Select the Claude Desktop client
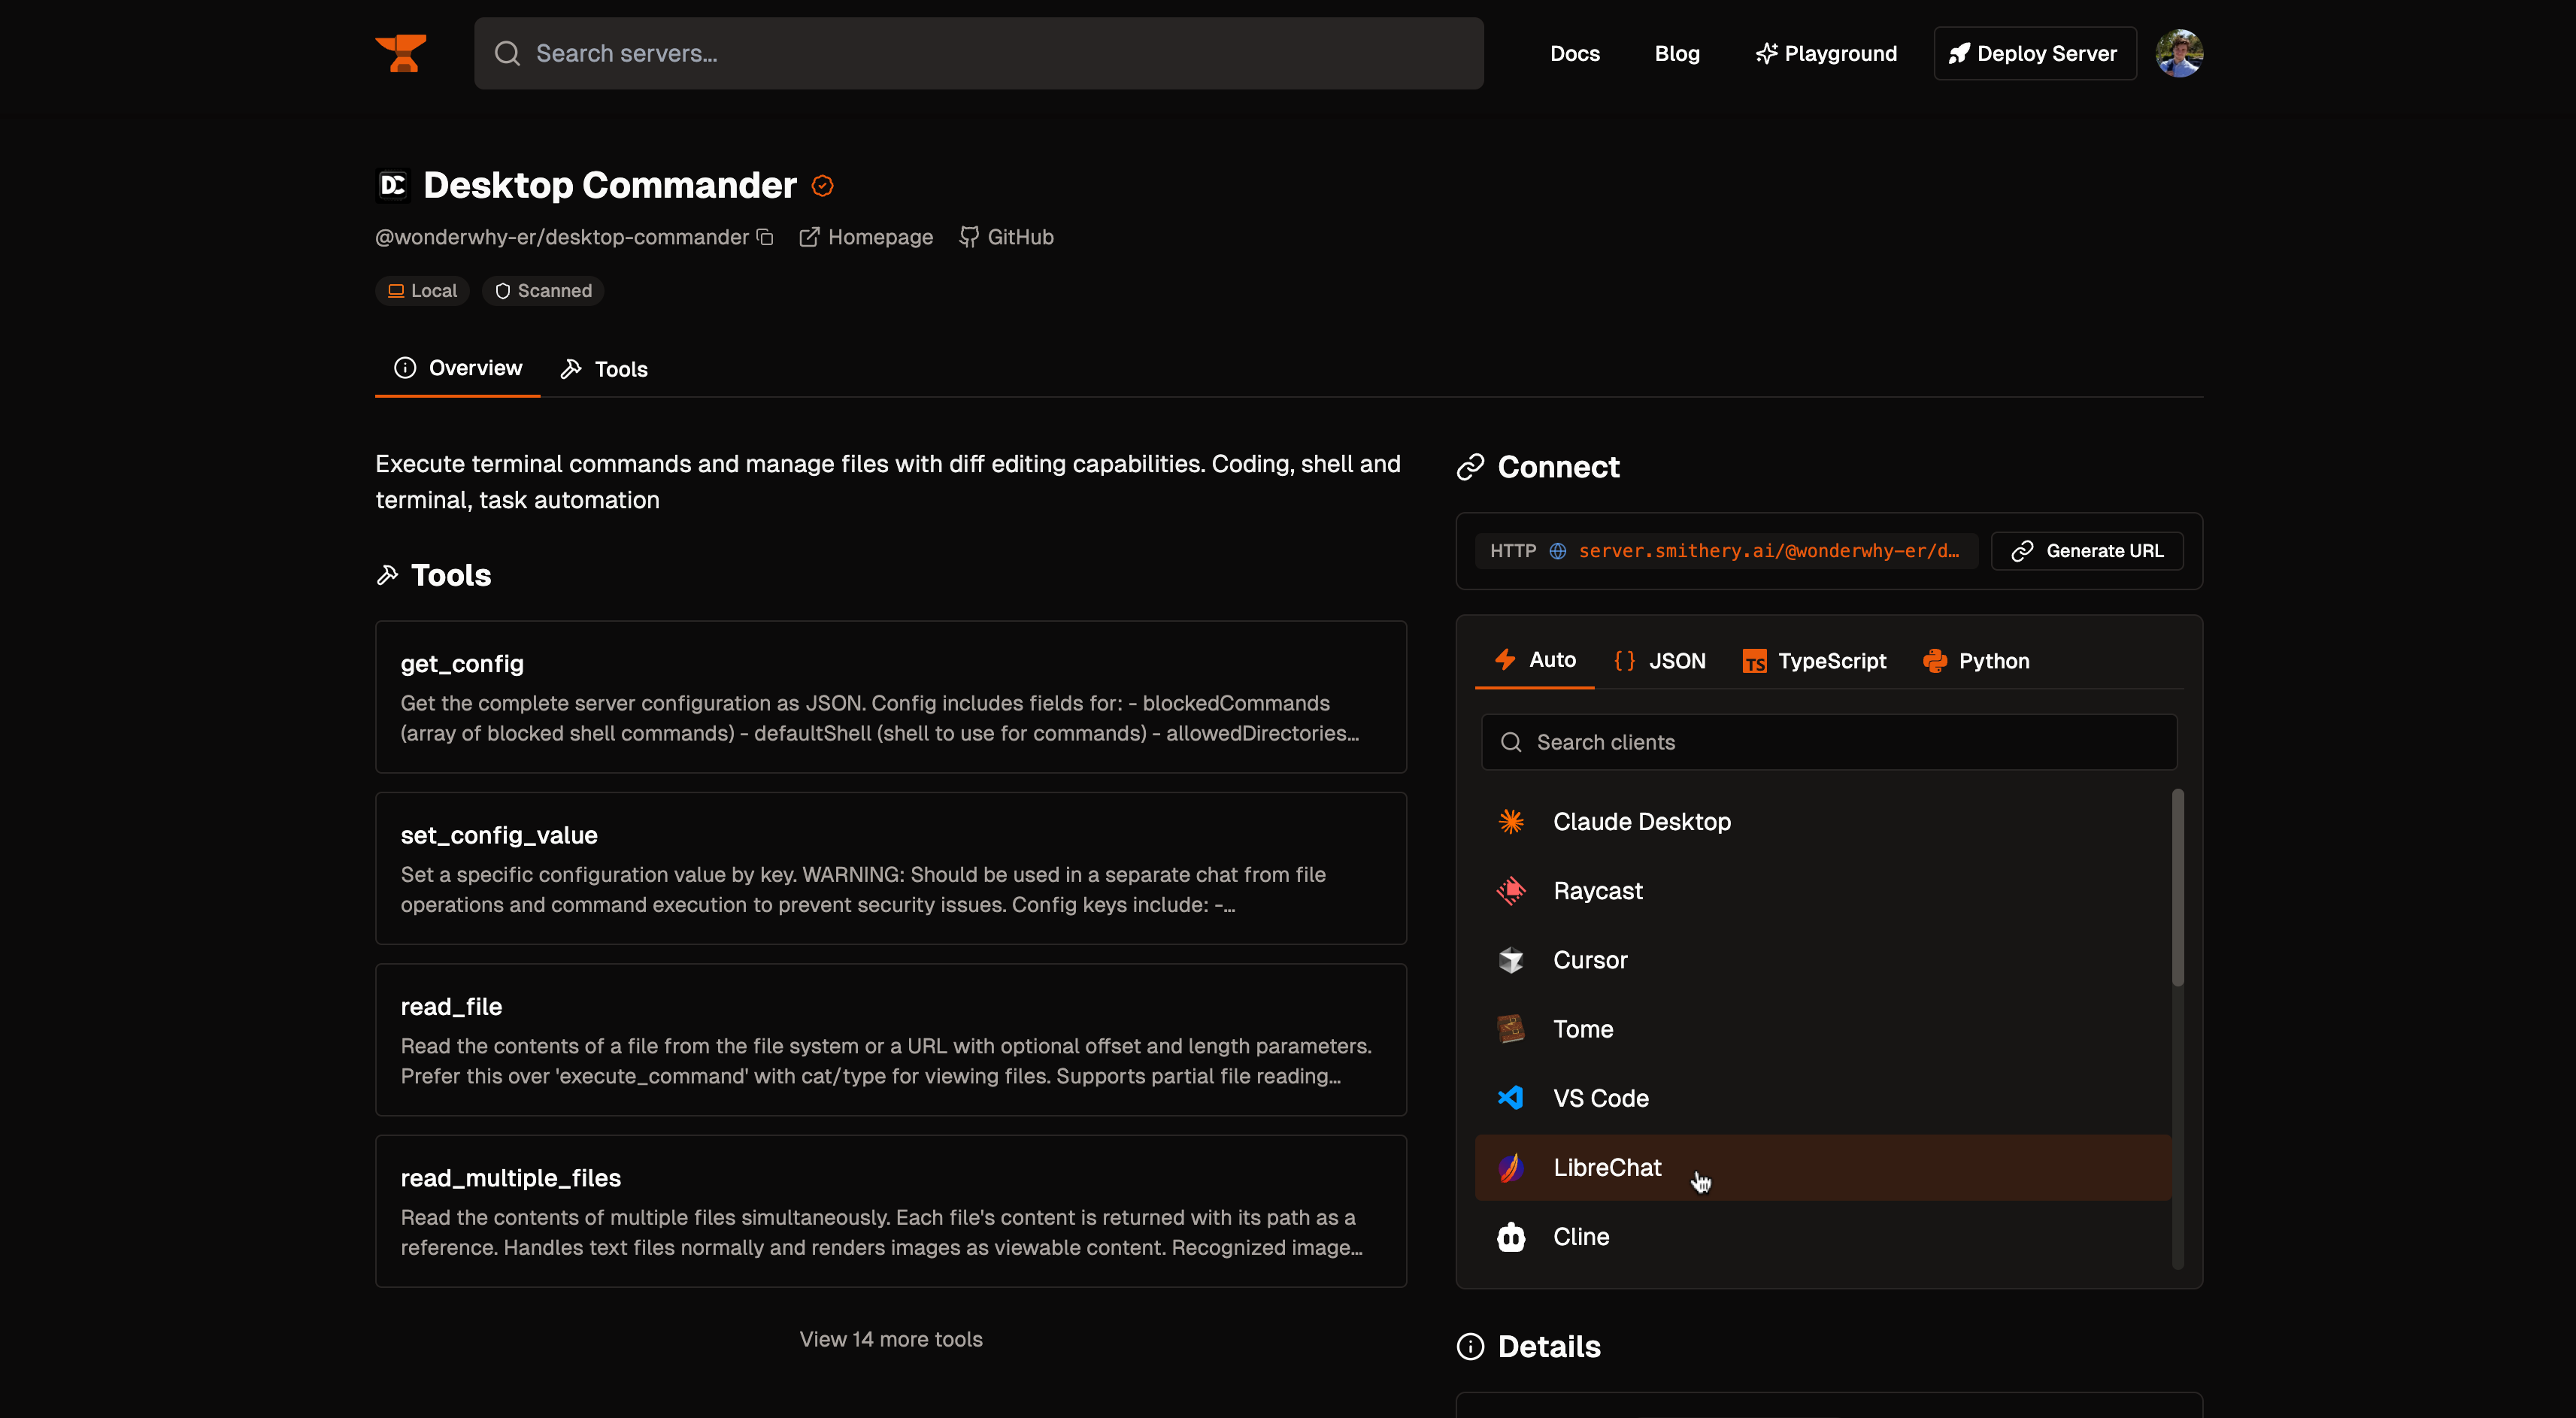This screenshot has width=2576, height=1418. (x=1641, y=821)
